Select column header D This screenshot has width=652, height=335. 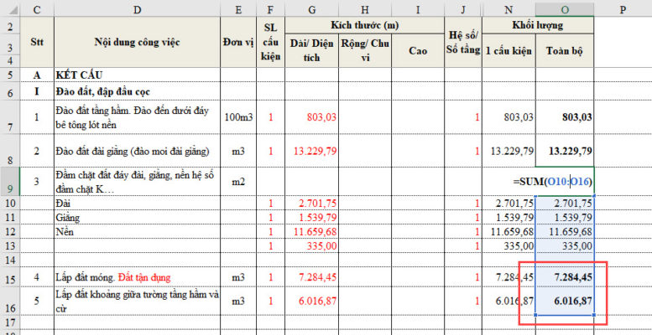(138, 8)
